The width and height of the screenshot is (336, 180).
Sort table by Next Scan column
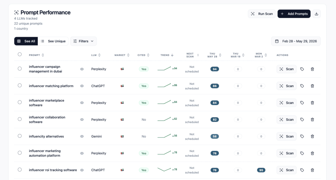192,55
